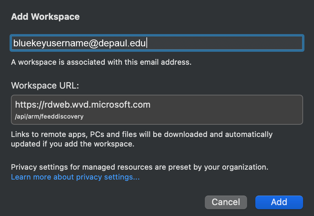Click the Workspace URL: label
Image resolution: width=314 pixels, height=216 pixels.
(45, 86)
